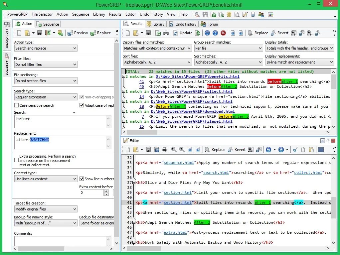Click the Save results icon in Results toolbar

(148, 33)
